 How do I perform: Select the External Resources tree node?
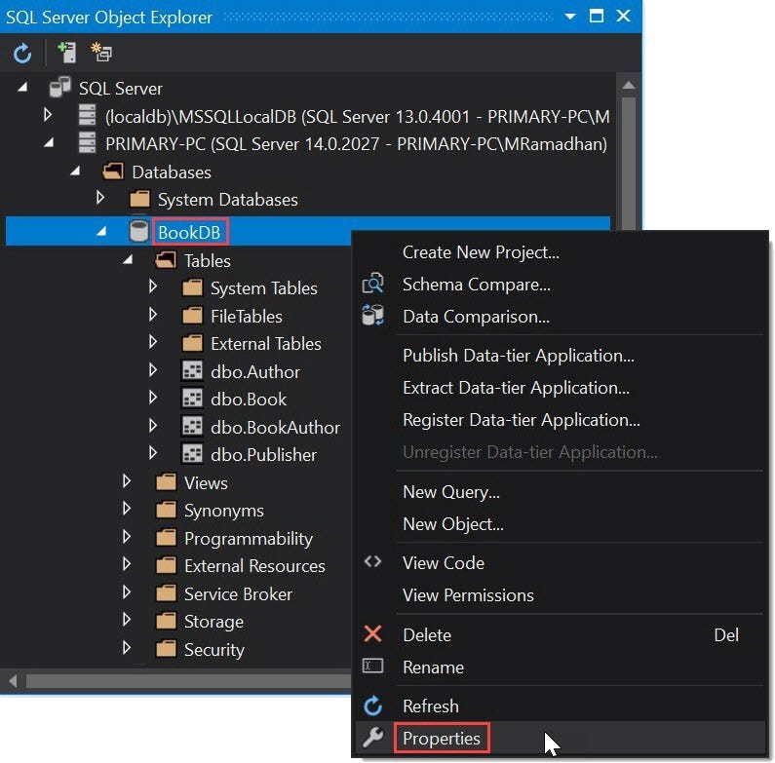point(254,566)
